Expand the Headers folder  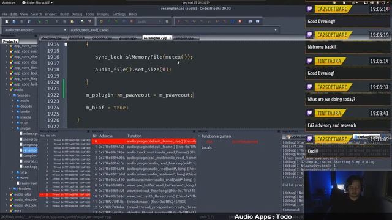coord(10,189)
